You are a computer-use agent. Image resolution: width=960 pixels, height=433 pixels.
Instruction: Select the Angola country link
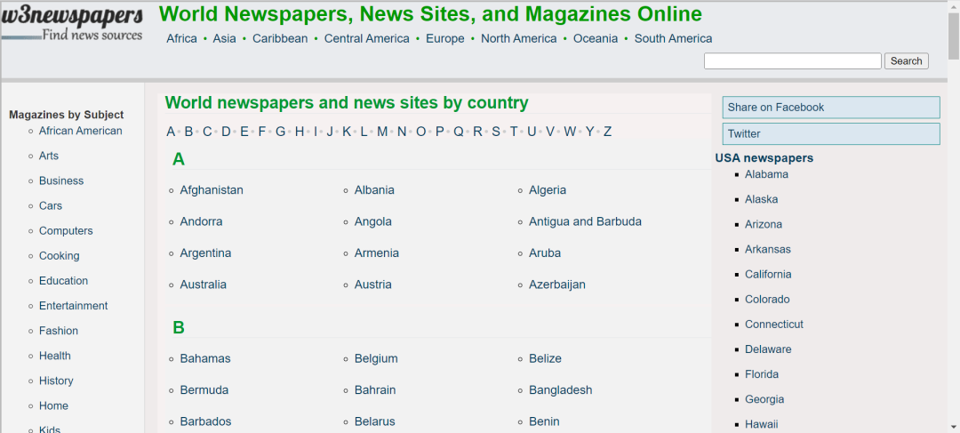pos(372,221)
